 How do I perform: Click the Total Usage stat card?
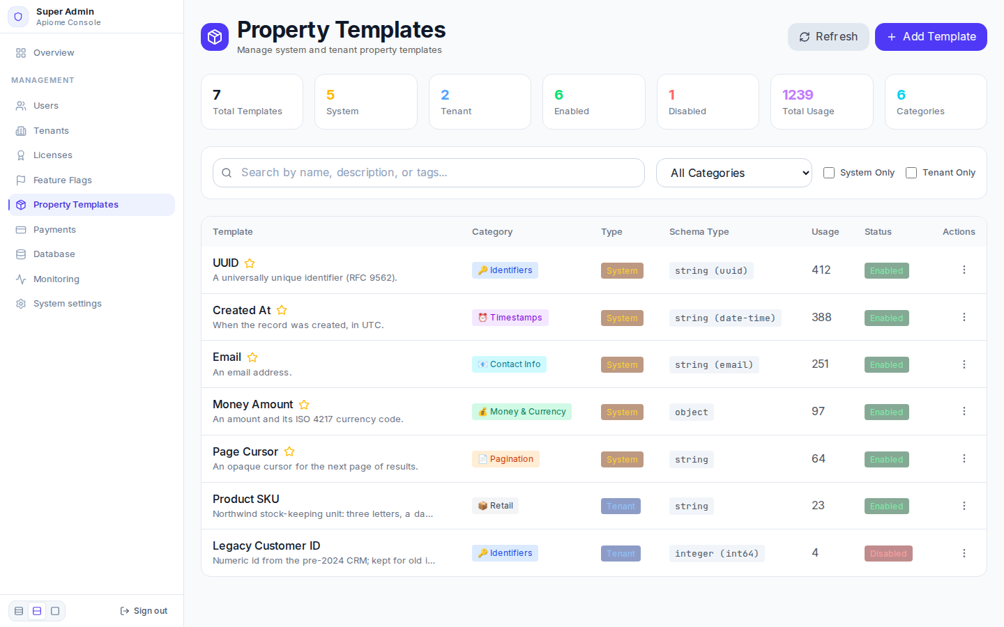(x=822, y=102)
